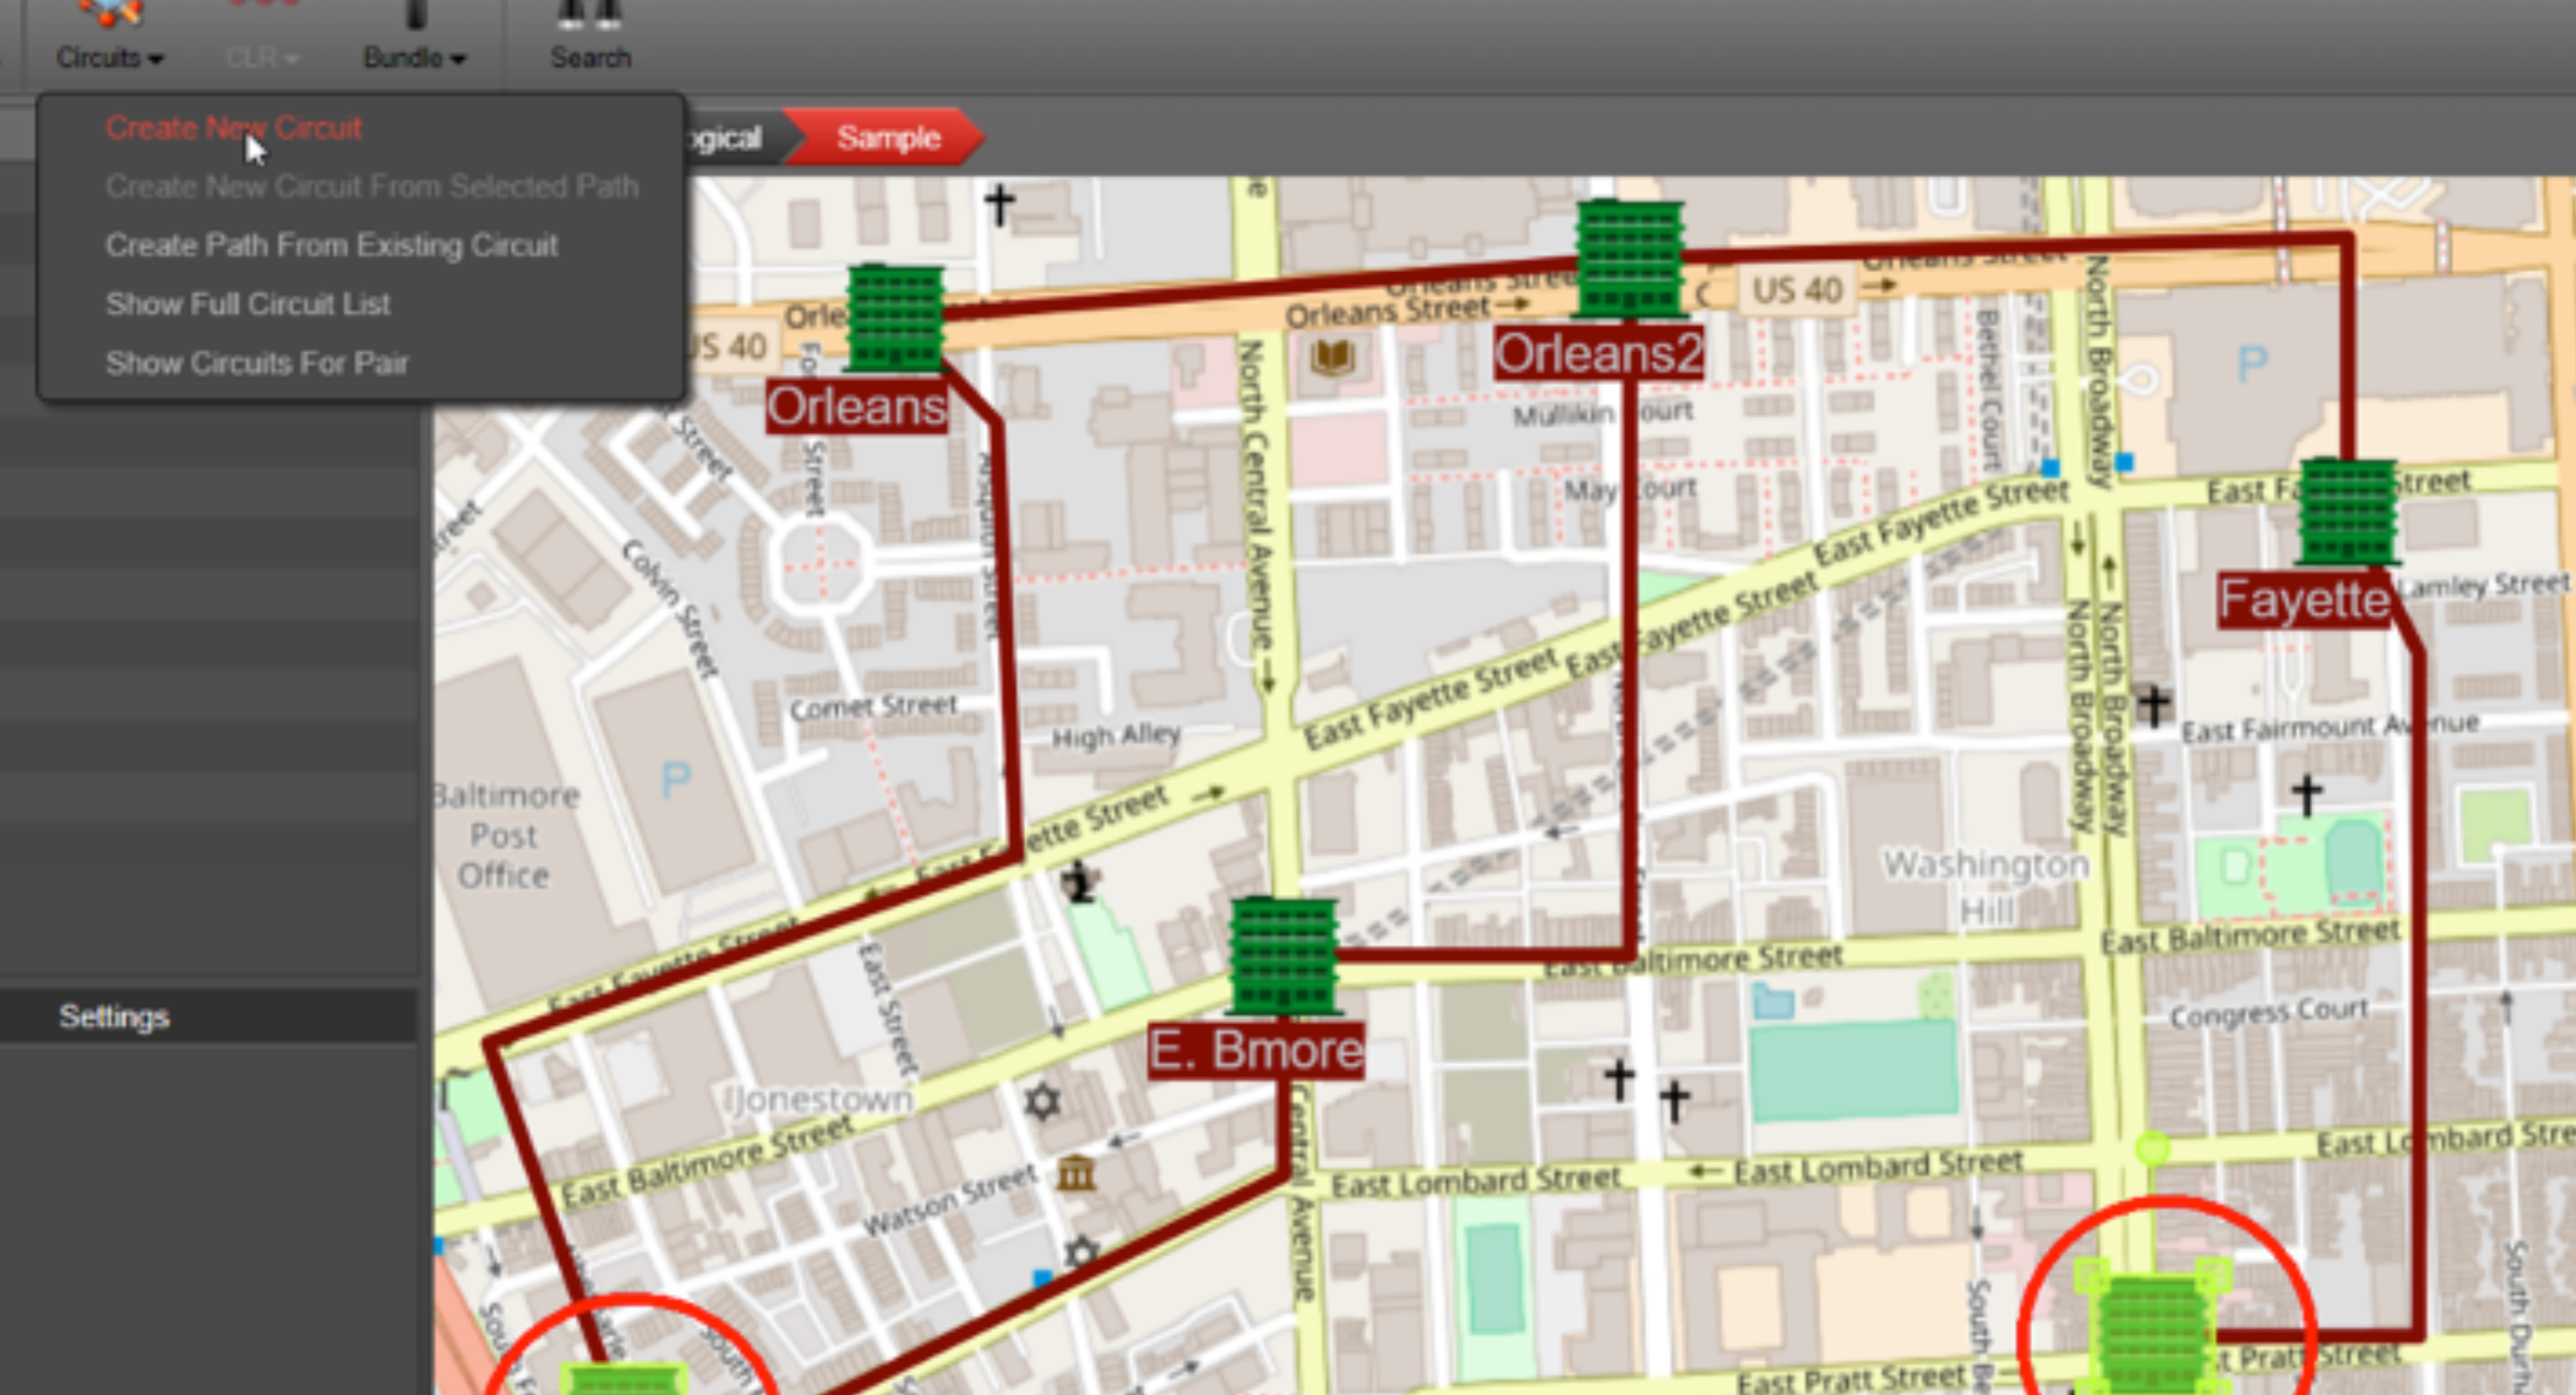
Task: Switch to the Logical breadcrumb tab
Action: [725, 138]
